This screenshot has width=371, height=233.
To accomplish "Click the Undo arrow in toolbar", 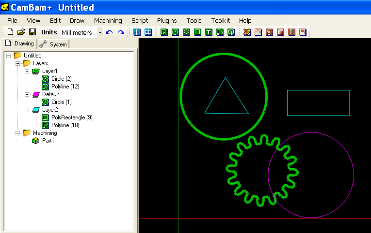I will tap(110, 32).
